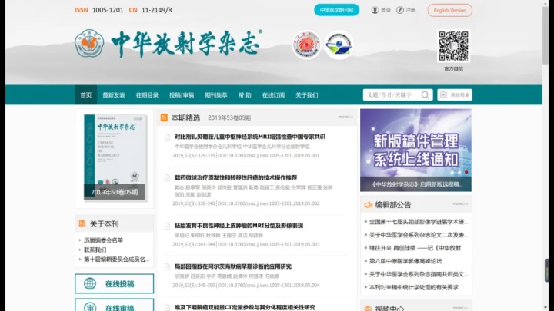Viewport: 554px width, 311px height.
Task: Click the document icon beside the 胚胎发育不良性 article
Action: pos(167,226)
